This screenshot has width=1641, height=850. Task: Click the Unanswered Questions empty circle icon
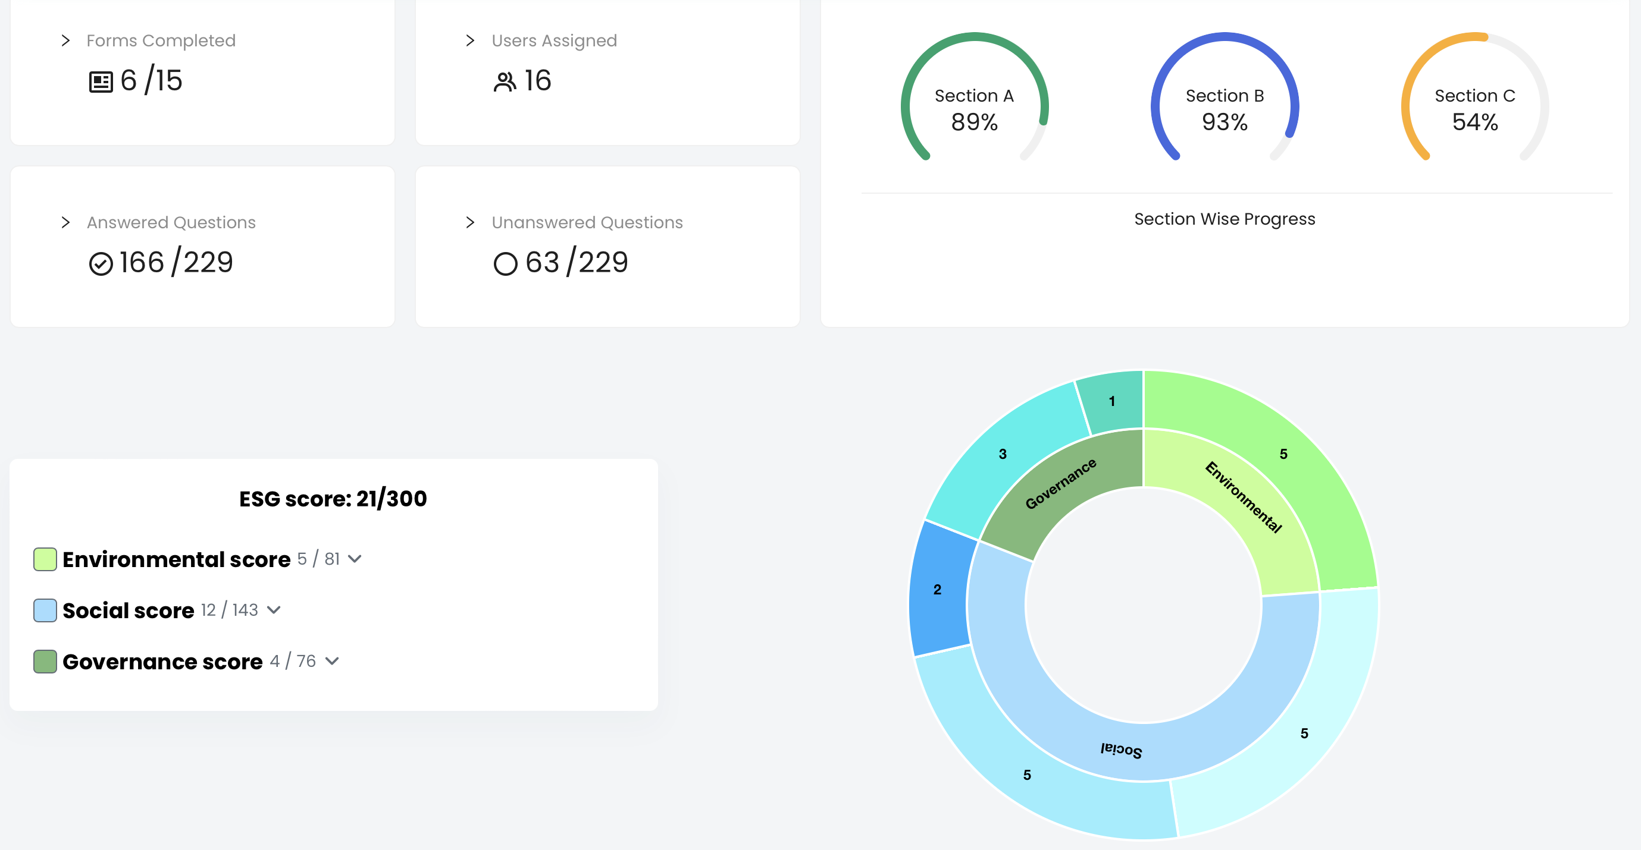[x=505, y=263]
